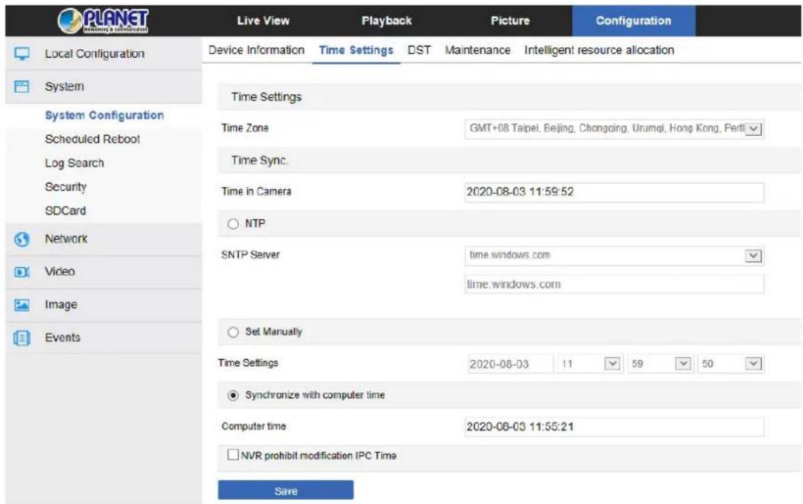803x504 pixels.
Task: Click the Video camera icon
Action: pos(22,272)
